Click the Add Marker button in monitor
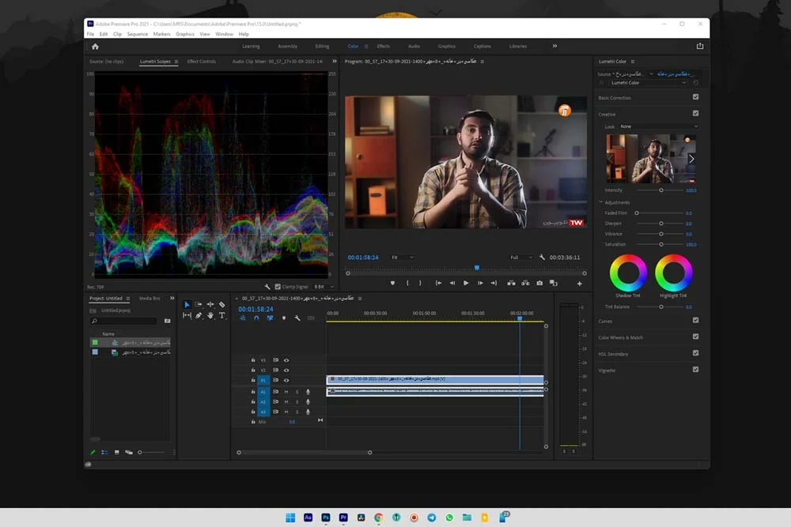Screen dimensions: 791x527 click(392, 283)
